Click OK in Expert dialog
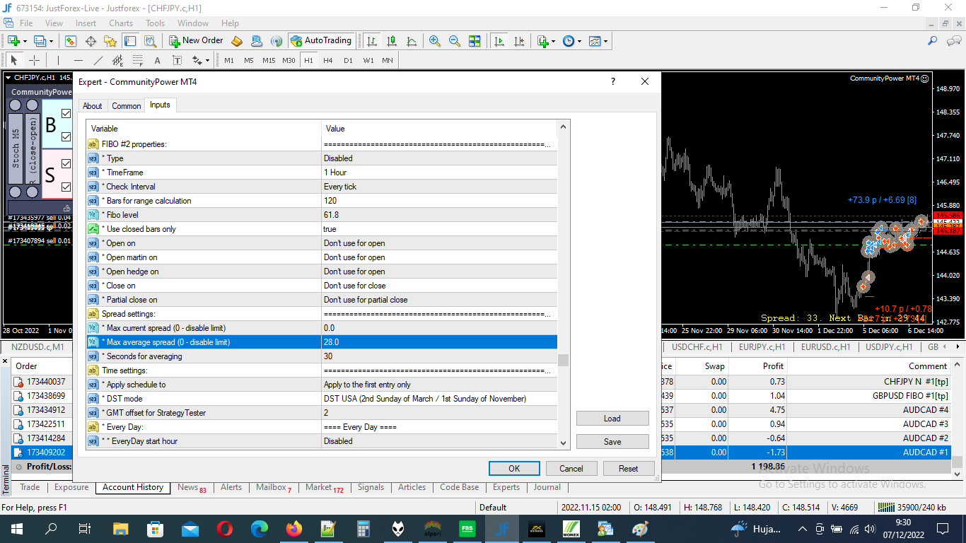 (x=514, y=468)
